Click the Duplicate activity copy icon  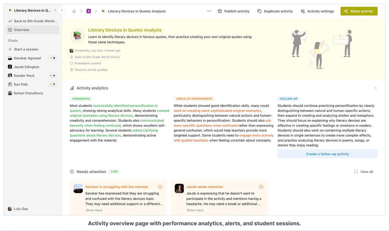259,11
